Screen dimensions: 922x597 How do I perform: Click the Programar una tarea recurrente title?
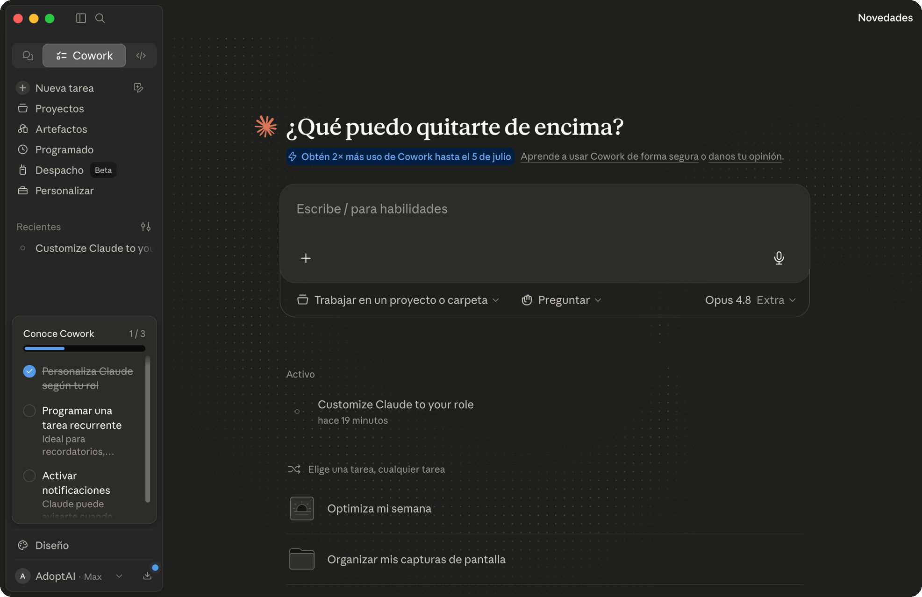click(82, 418)
